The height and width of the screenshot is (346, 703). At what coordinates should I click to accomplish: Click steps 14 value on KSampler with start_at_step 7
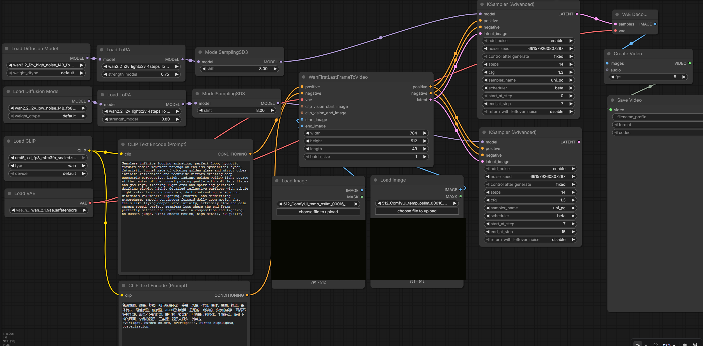click(x=530, y=192)
